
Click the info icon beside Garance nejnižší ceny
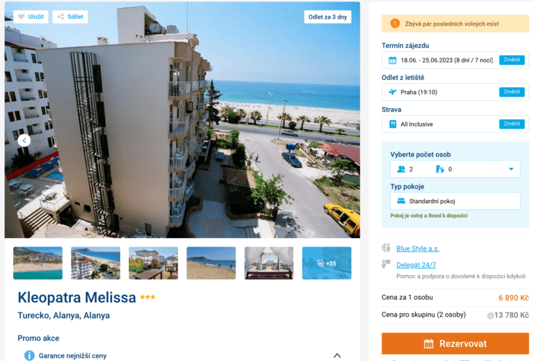tap(29, 355)
